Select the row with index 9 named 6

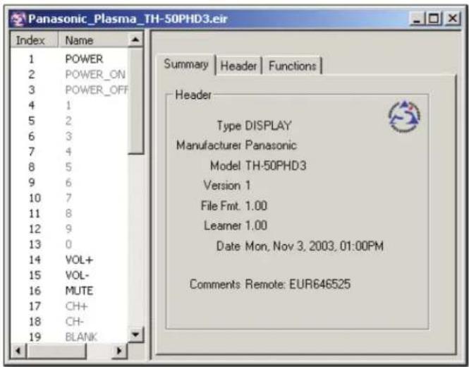[x=69, y=183]
